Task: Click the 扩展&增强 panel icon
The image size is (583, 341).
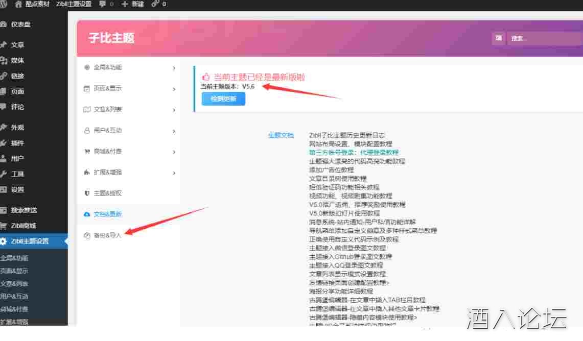Action: click(87, 173)
